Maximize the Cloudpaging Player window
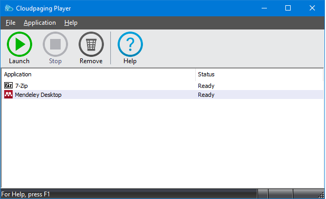The width and height of the screenshot is (326, 199). point(288,8)
